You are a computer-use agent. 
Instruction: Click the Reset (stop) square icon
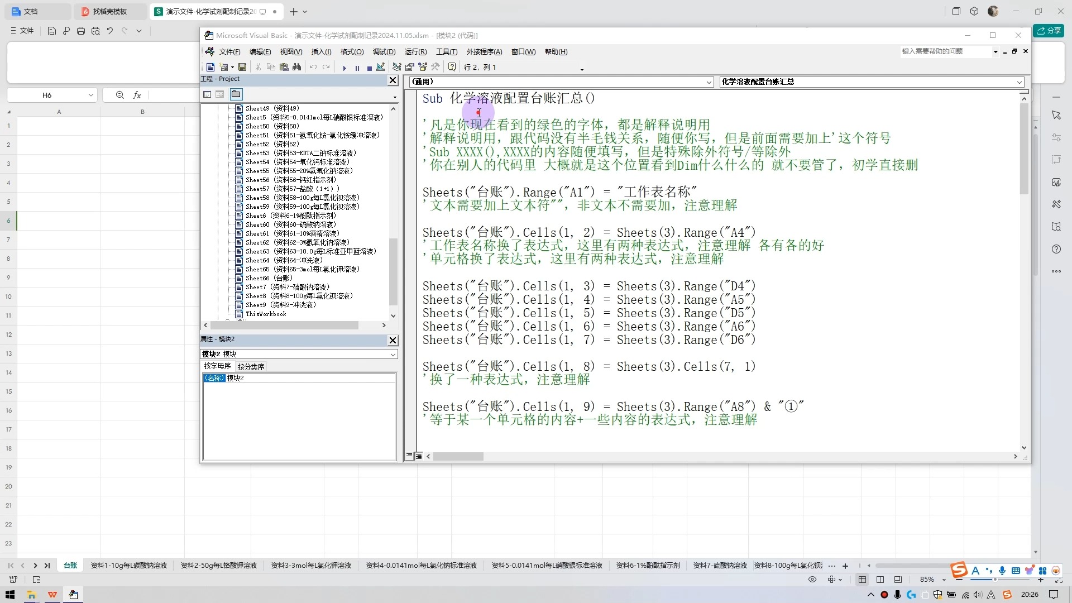click(x=369, y=68)
